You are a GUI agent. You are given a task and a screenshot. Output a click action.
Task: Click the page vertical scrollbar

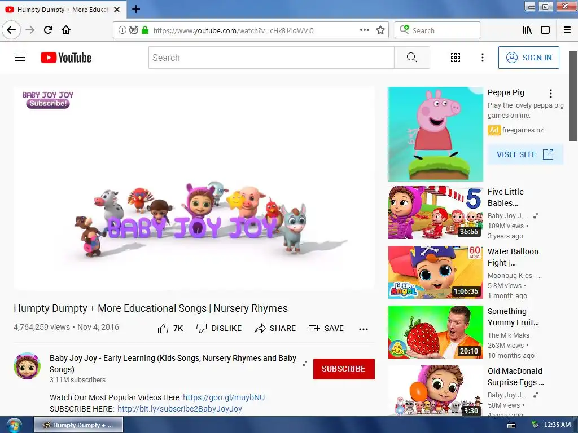573,96
